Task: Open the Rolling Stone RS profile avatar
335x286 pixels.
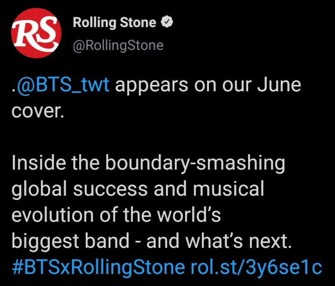Action: 36,33
